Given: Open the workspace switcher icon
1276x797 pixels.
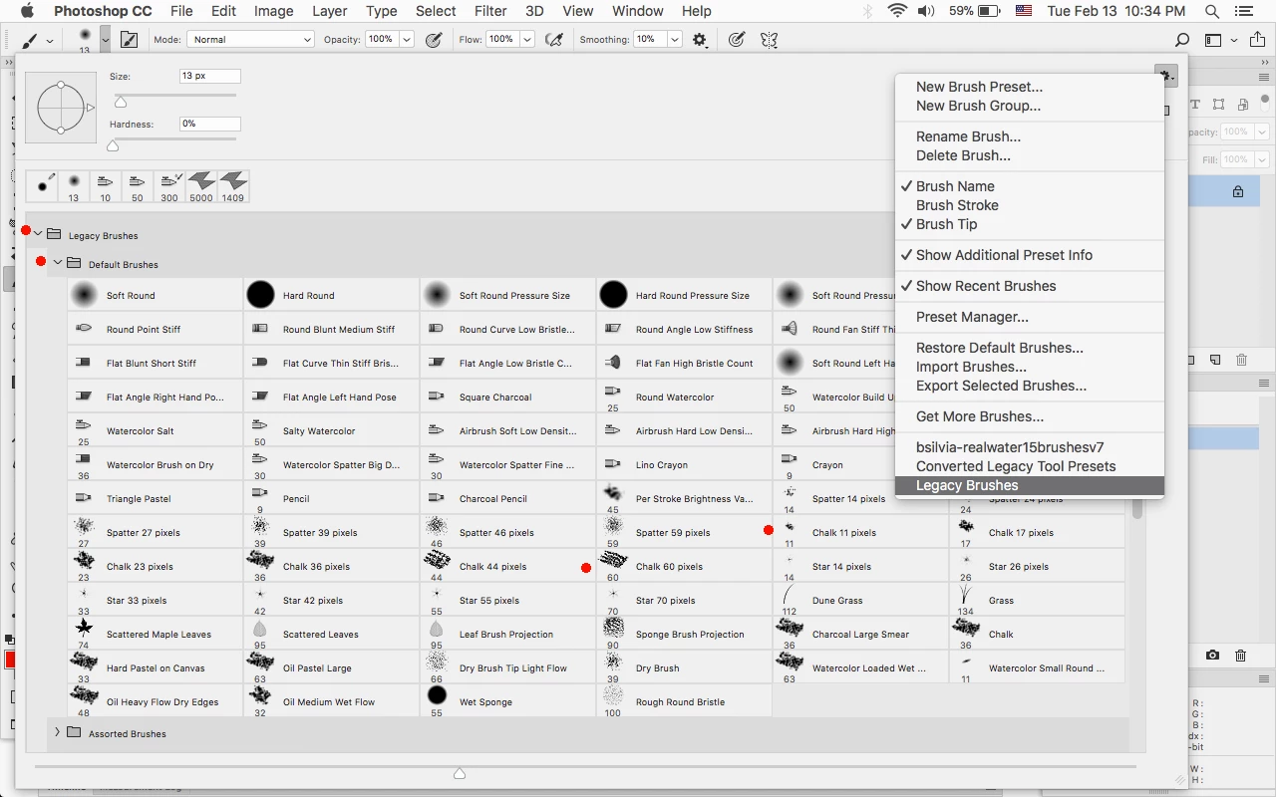Looking at the screenshot, I should [1213, 40].
